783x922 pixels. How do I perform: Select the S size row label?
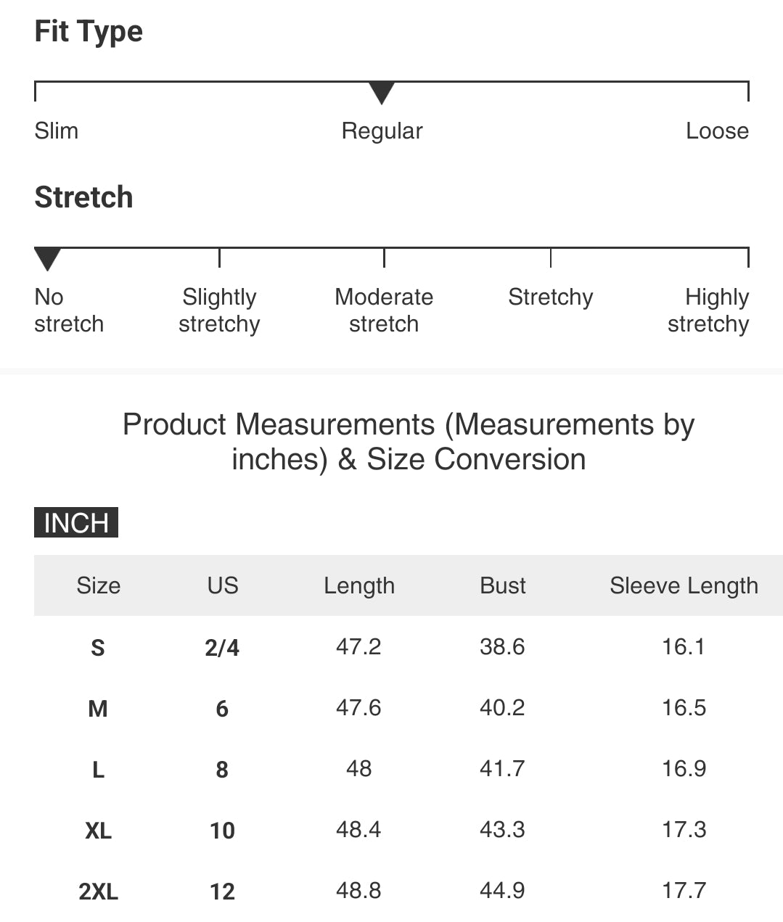click(98, 647)
